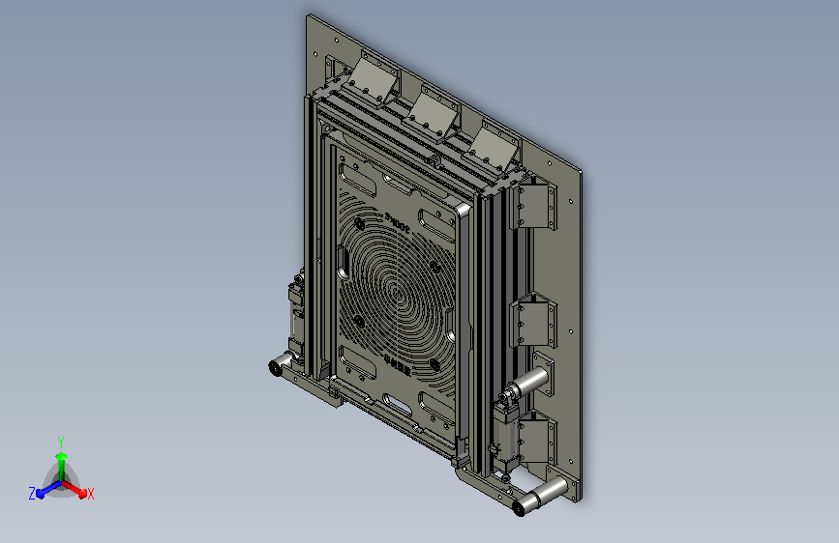Image resolution: width=839 pixels, height=543 pixels.
Task: Click the blue Z axis of the orientation triad
Action: [x=48, y=489]
